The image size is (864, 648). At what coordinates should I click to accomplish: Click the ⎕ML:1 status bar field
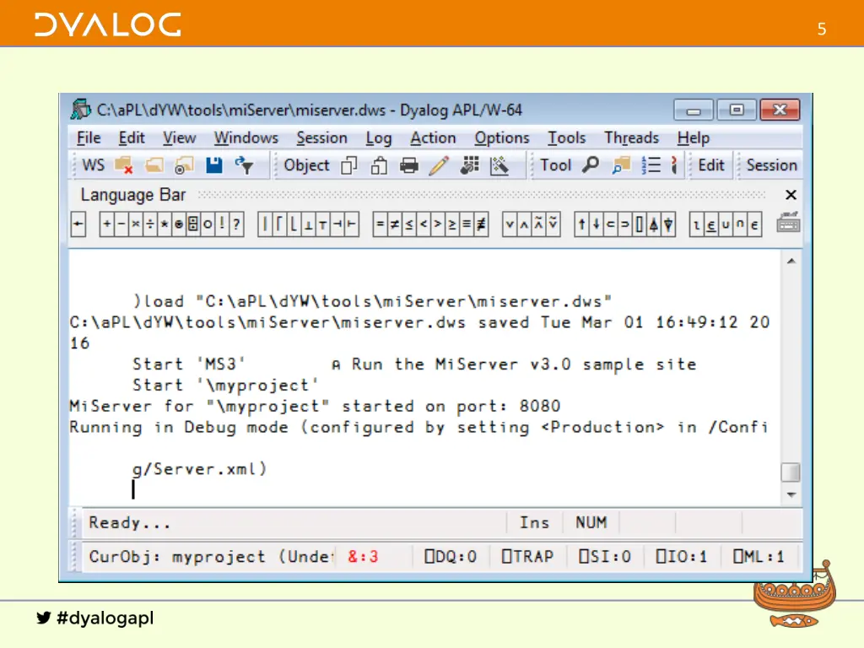coord(759,557)
